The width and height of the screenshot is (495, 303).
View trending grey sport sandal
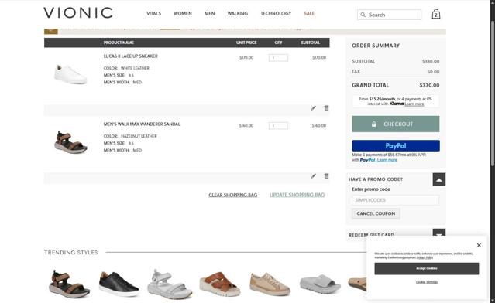point(170,284)
